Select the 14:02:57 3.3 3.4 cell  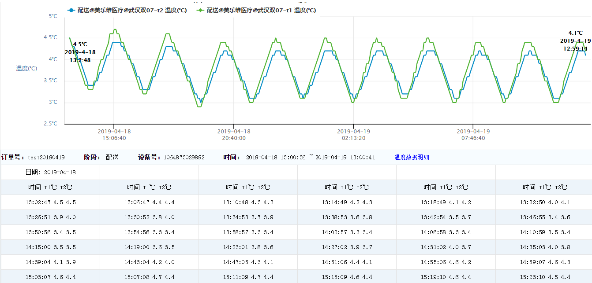tap(347, 232)
